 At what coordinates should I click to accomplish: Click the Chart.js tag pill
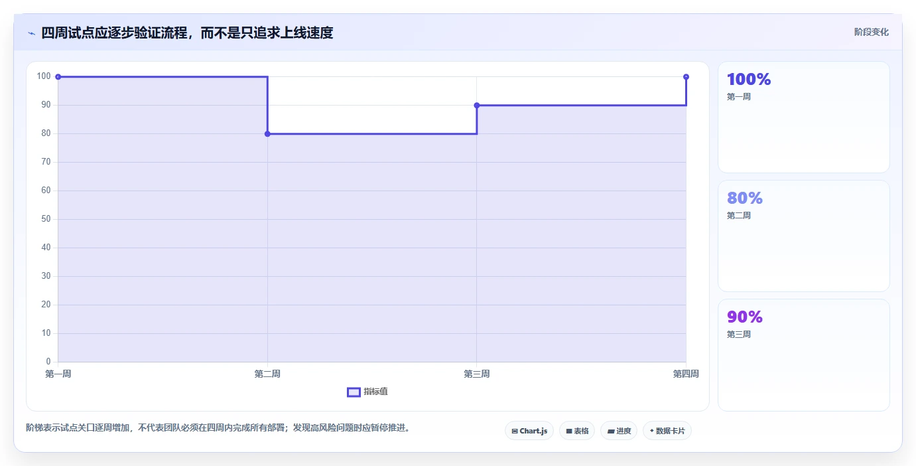[x=529, y=431]
